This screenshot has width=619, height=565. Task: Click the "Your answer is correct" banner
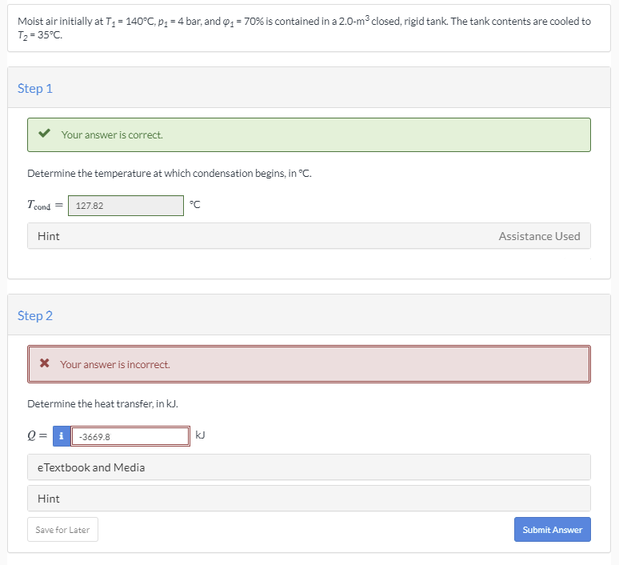point(308,134)
